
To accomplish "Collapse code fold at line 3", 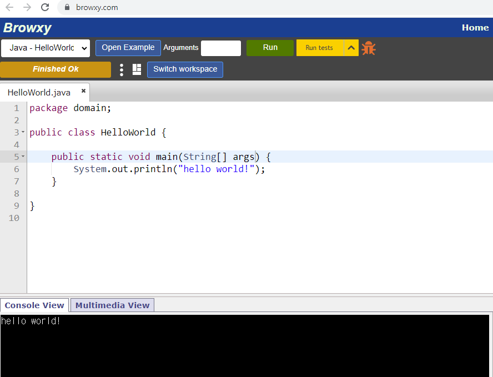I will pyautogui.click(x=23, y=132).
